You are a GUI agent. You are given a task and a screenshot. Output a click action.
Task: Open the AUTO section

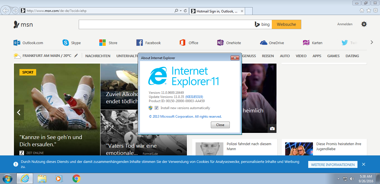[x=285, y=56]
